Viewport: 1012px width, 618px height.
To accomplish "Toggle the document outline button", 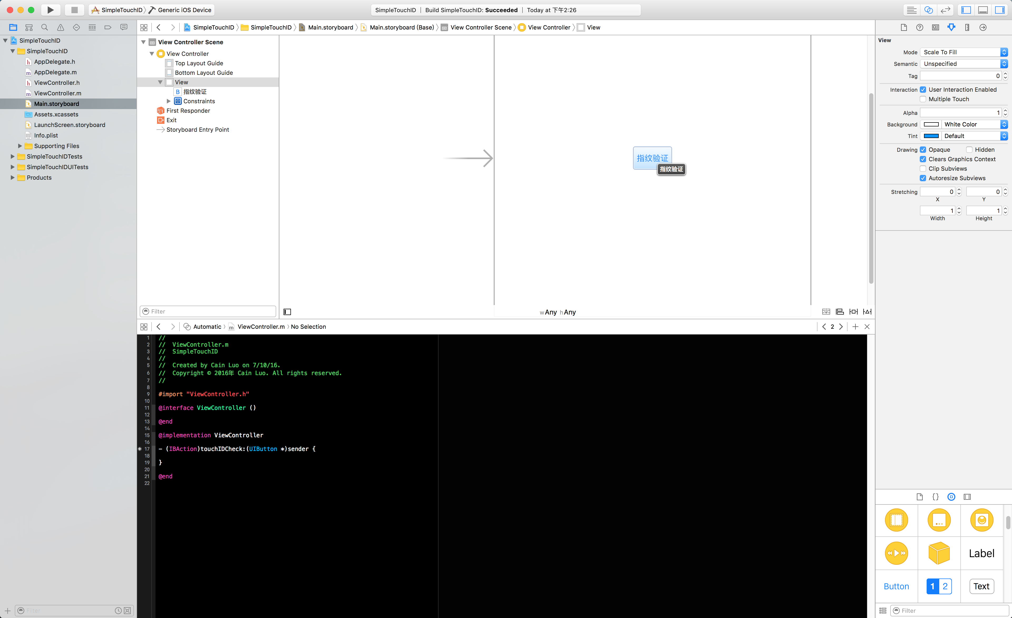I will [x=287, y=312].
